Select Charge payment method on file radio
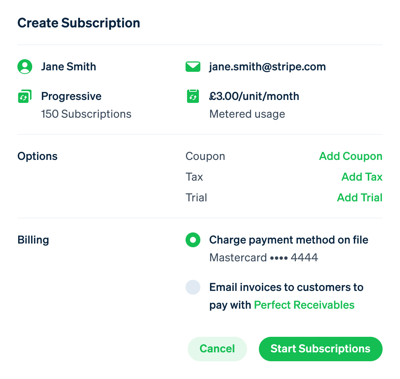Screen dimensions: 400x379 pos(193,240)
